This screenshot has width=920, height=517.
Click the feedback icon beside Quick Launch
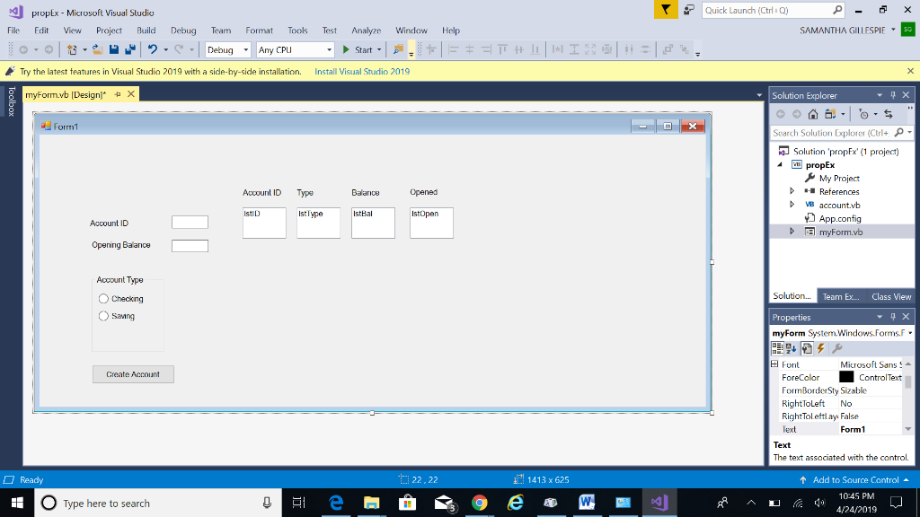point(689,10)
